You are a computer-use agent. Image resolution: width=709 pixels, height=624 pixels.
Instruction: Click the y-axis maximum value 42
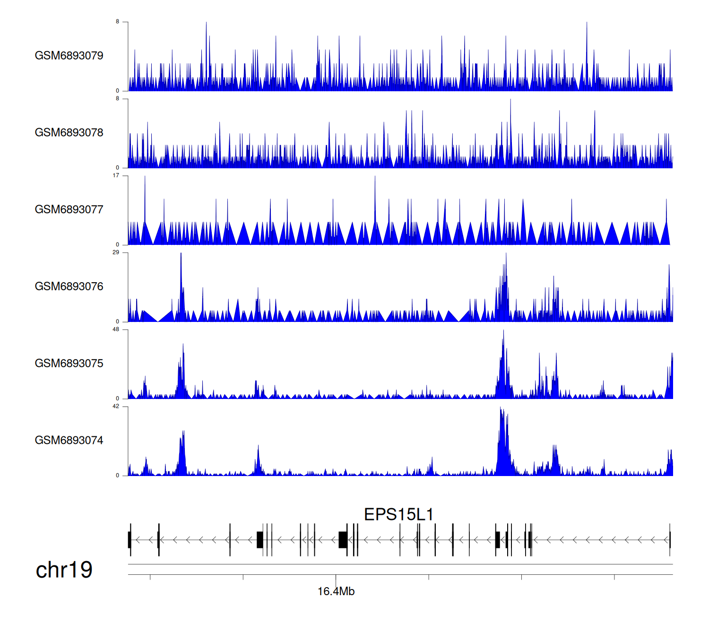(116, 407)
